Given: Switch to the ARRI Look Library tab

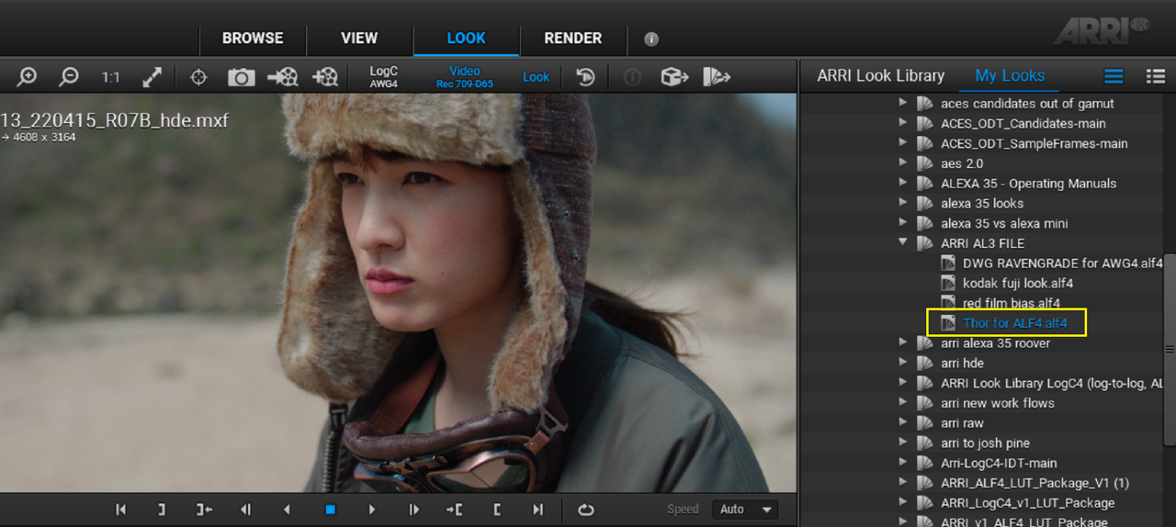Looking at the screenshot, I should [x=881, y=76].
